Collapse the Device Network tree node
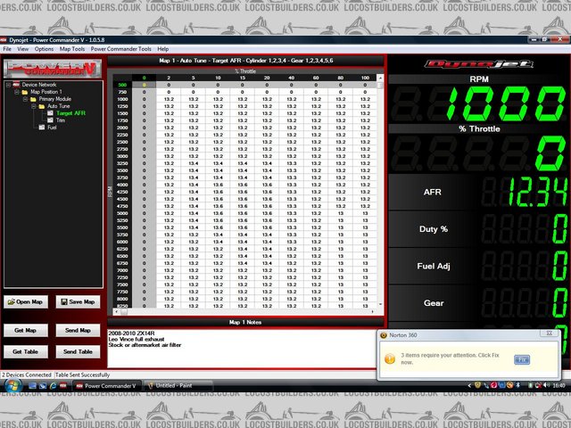This screenshot has height=428, width=571. (x=8, y=85)
